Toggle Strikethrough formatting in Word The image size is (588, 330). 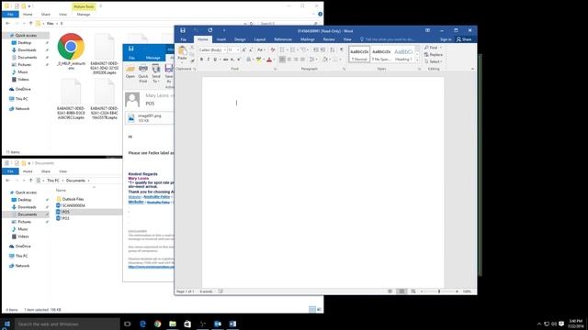225,60
